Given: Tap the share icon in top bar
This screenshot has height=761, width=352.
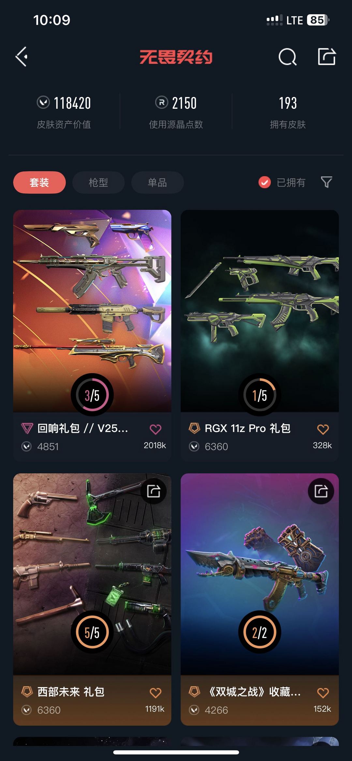Looking at the screenshot, I should [327, 56].
